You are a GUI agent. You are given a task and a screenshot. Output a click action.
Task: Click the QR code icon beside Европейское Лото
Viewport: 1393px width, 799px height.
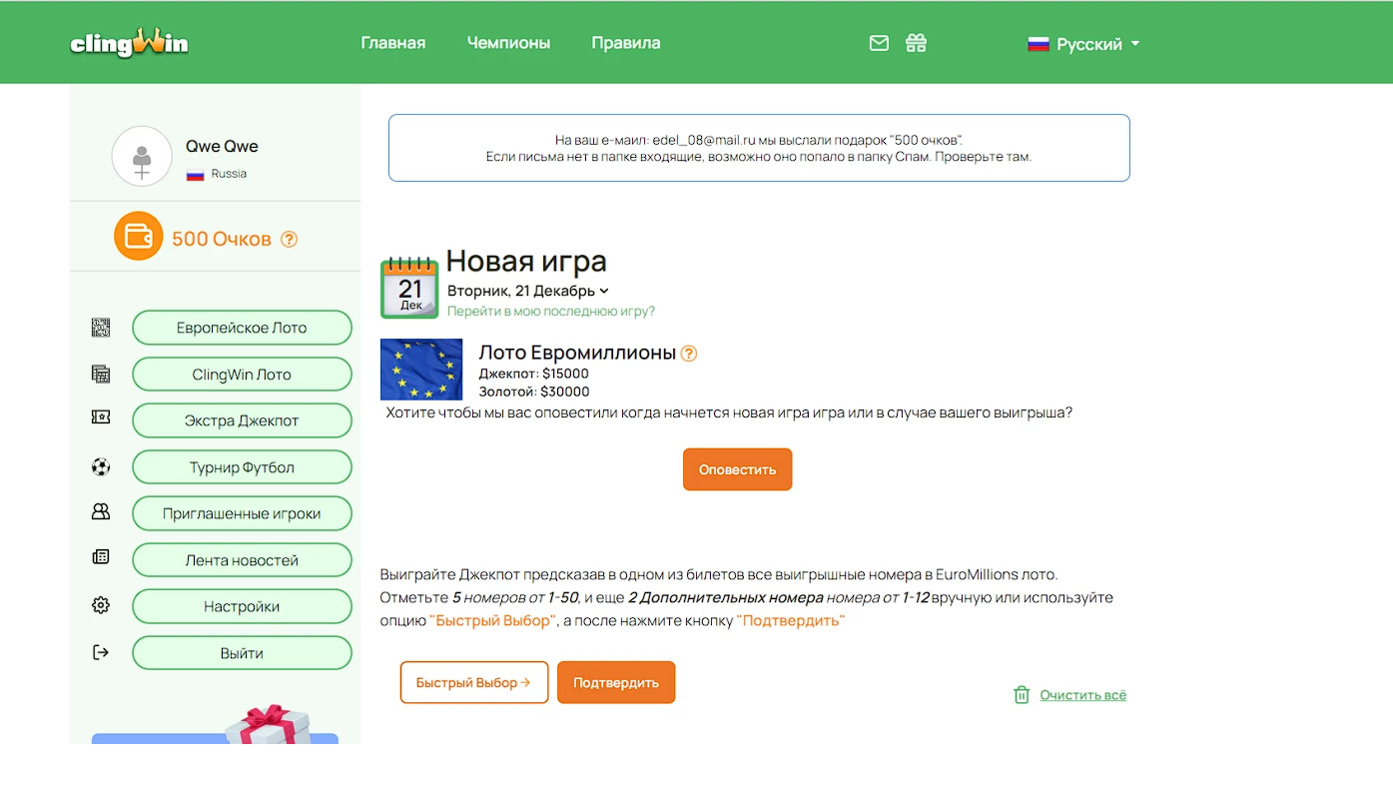pyautogui.click(x=101, y=328)
